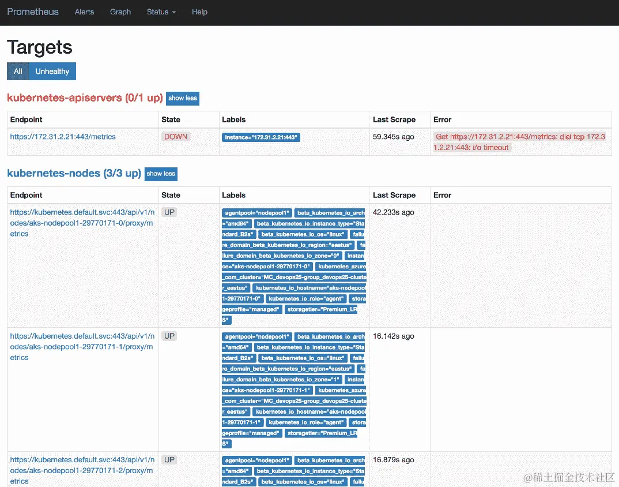
Task: Go to the Alerts page
Action: (x=85, y=12)
